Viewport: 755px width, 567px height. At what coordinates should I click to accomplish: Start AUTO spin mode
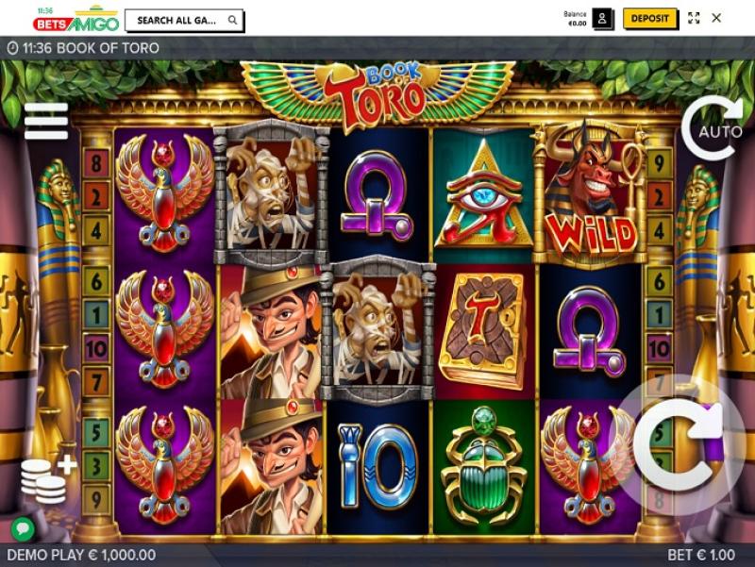pos(712,128)
